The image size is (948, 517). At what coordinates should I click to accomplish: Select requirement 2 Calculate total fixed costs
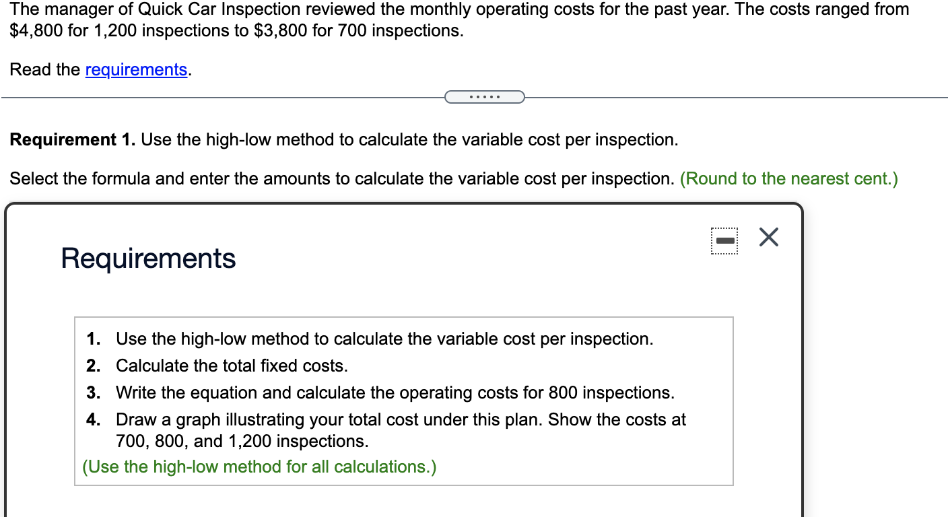point(232,366)
